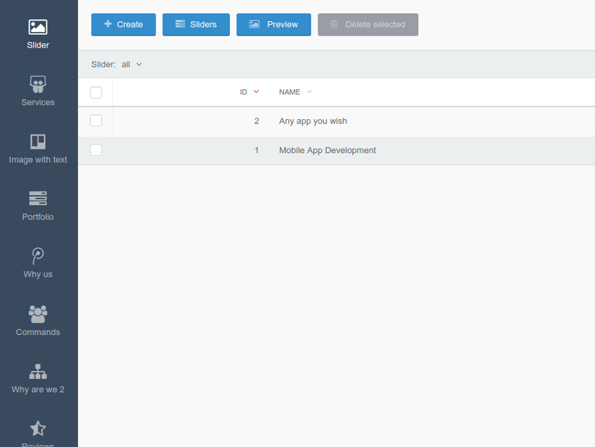The width and height of the screenshot is (595, 447).
Task: Sort by the ID column arrow
Action: 256,92
